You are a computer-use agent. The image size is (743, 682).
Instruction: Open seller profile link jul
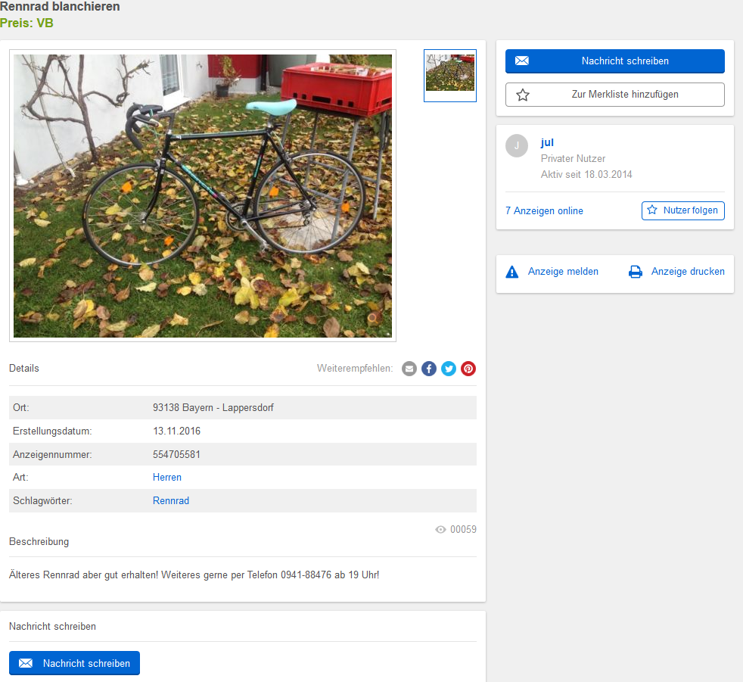point(547,142)
